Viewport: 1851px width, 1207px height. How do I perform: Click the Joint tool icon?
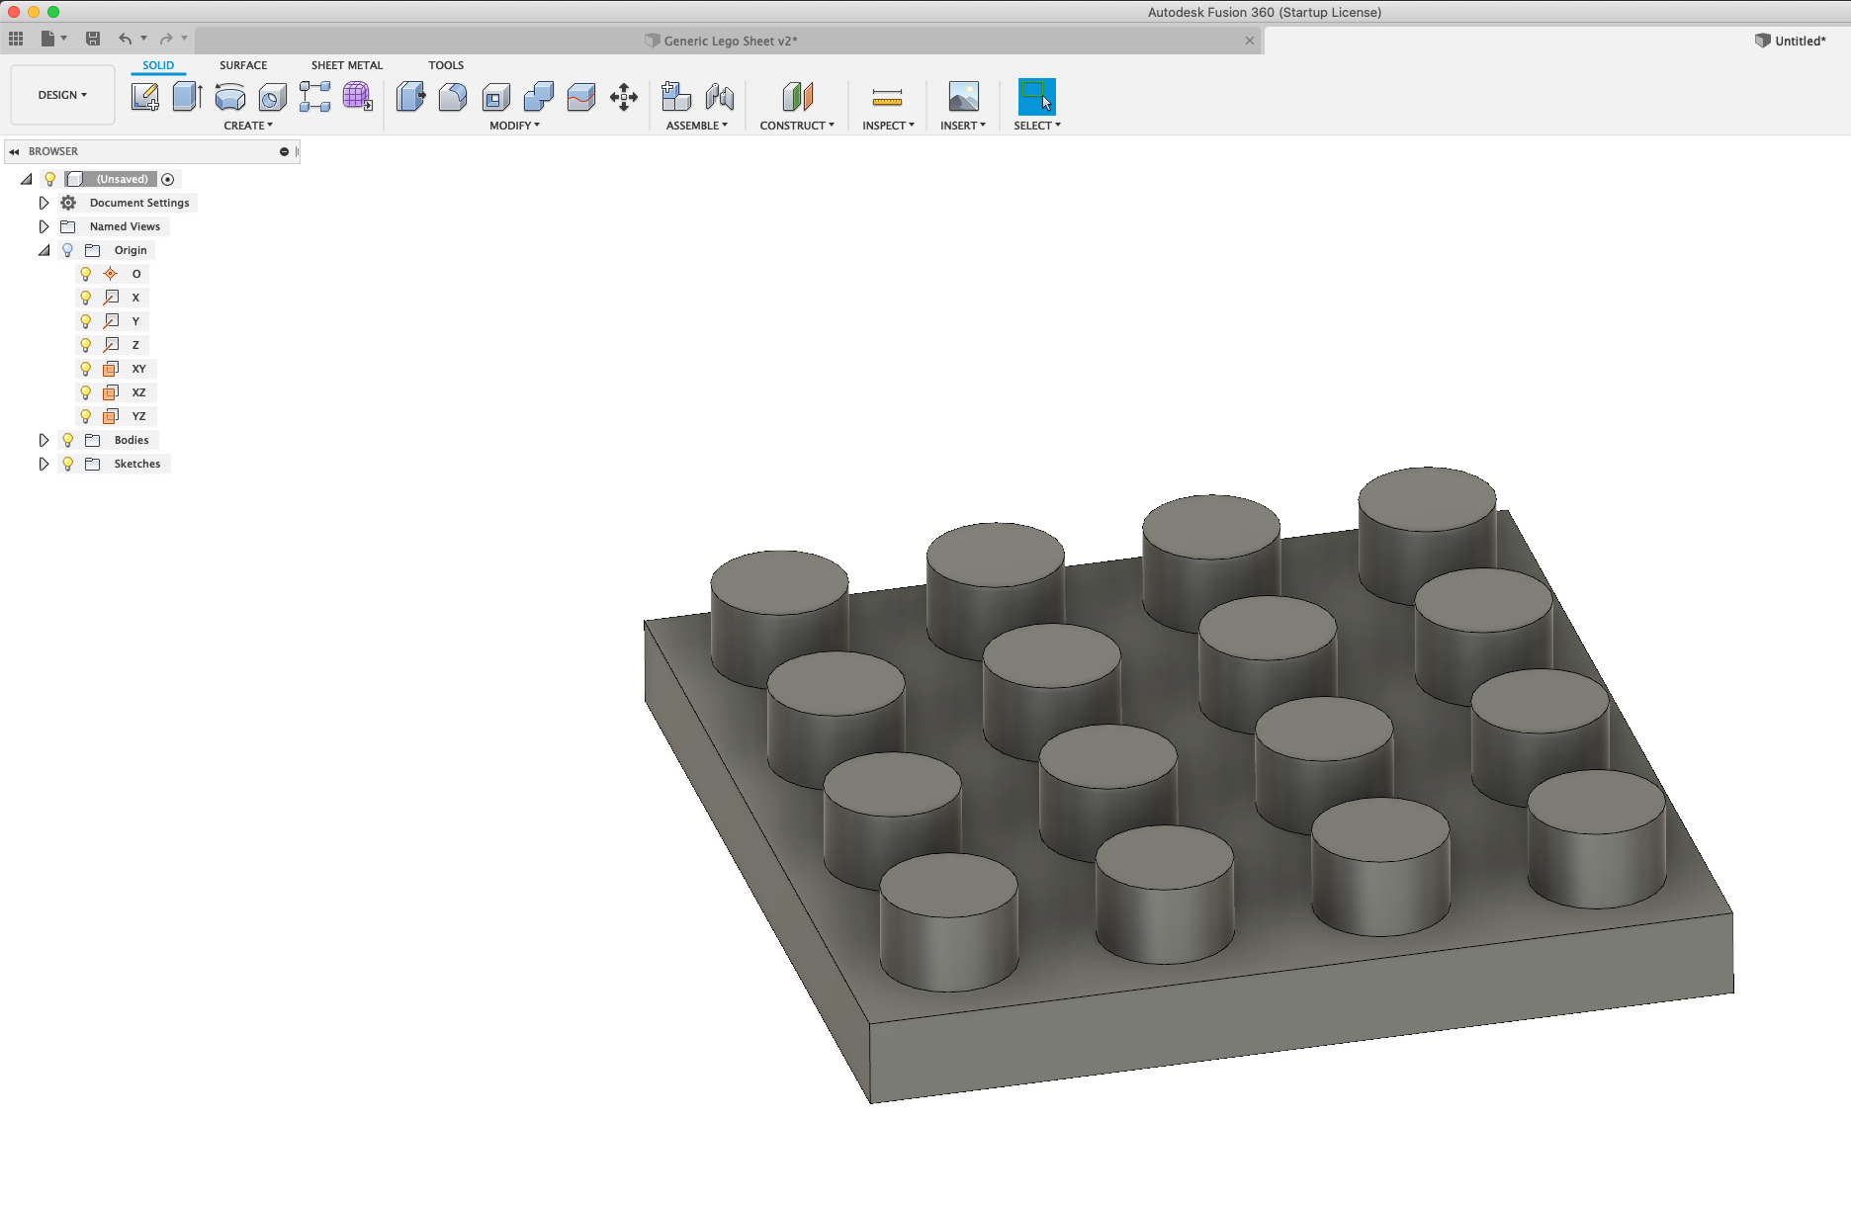pyautogui.click(x=720, y=97)
